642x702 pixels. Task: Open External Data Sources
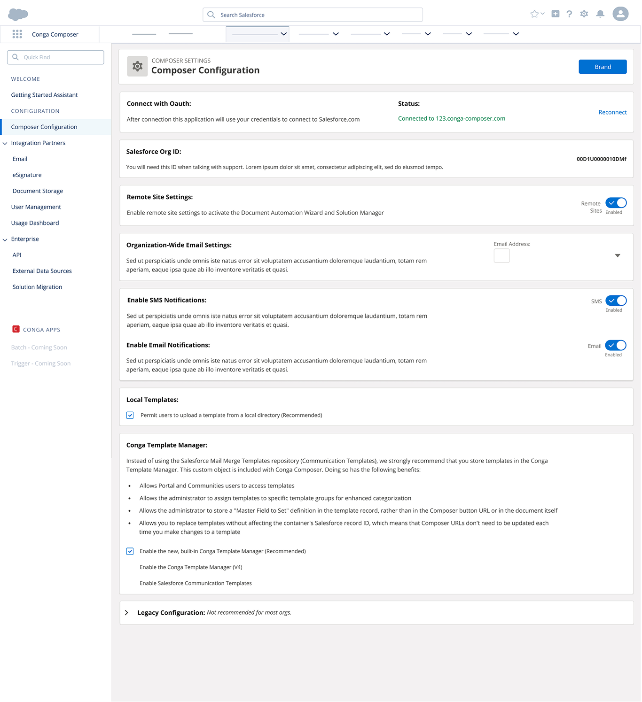42,271
